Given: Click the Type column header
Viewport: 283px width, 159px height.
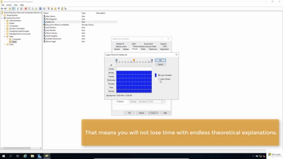Looking at the screenshot, I should (x=88, y=13).
